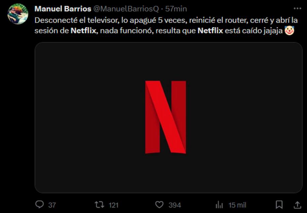Screen dimensions: 307x213
Task: Open Manuel Barrios profile avatar
Action: tap(18, 14)
